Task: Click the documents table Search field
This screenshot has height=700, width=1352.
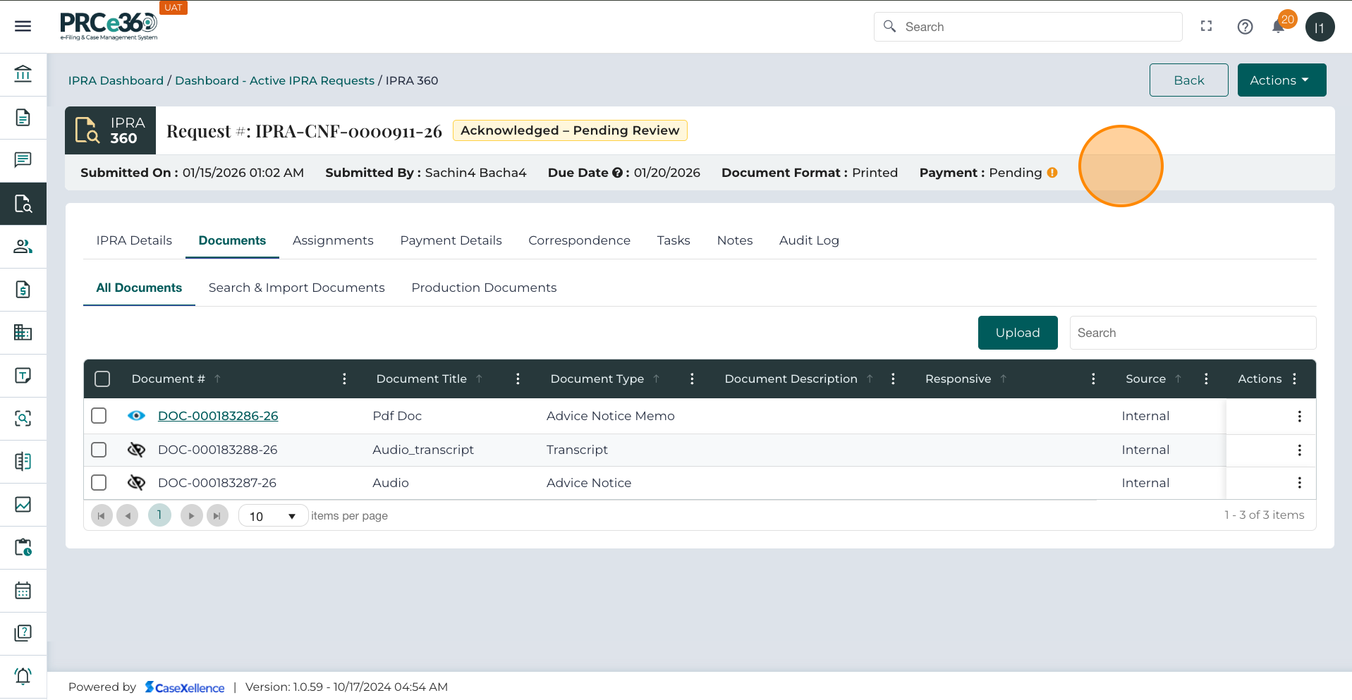Action: pyautogui.click(x=1192, y=333)
